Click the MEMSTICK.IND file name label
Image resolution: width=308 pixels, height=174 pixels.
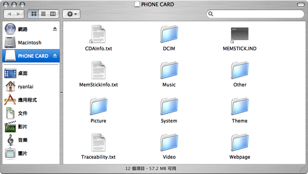point(240,49)
